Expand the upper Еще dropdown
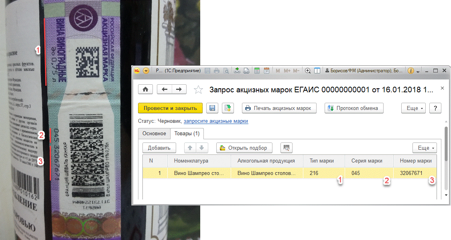451x240 pixels. coord(413,108)
